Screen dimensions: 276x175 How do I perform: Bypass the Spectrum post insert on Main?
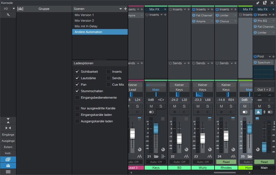[255, 63]
